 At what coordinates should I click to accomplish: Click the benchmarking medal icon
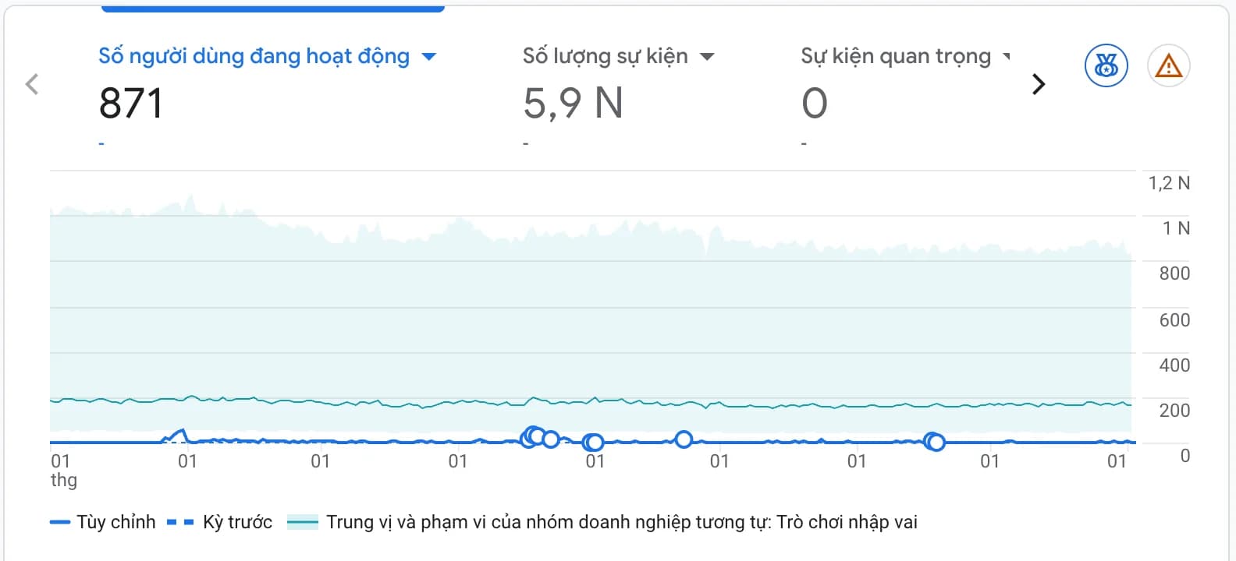coord(1106,65)
